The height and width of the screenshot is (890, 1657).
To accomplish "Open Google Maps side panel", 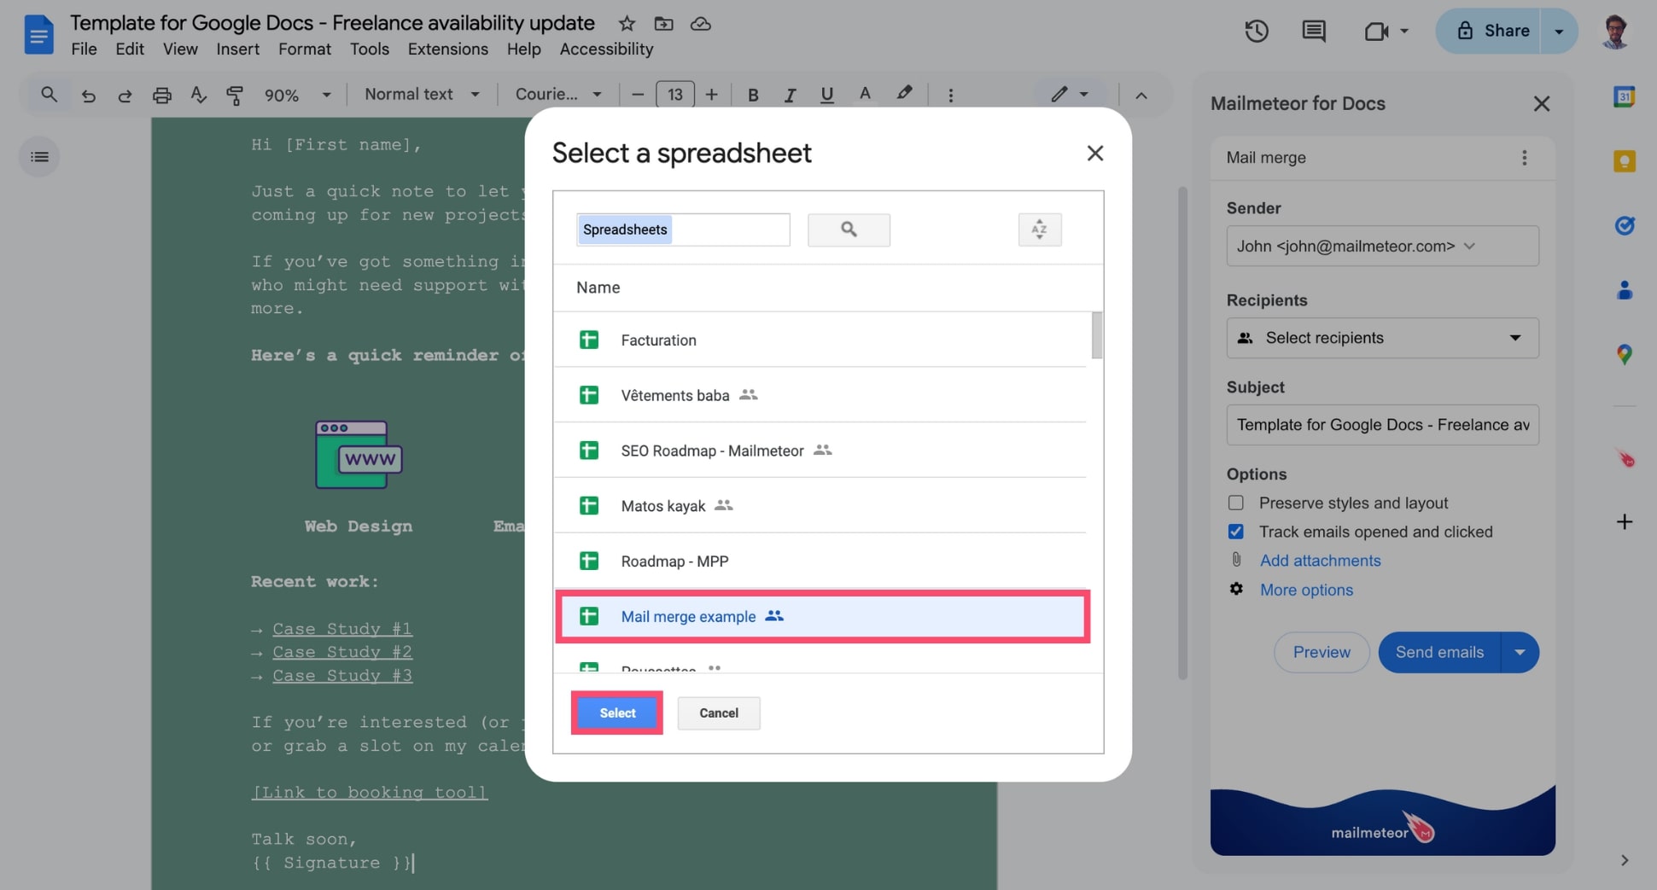I will (x=1624, y=354).
